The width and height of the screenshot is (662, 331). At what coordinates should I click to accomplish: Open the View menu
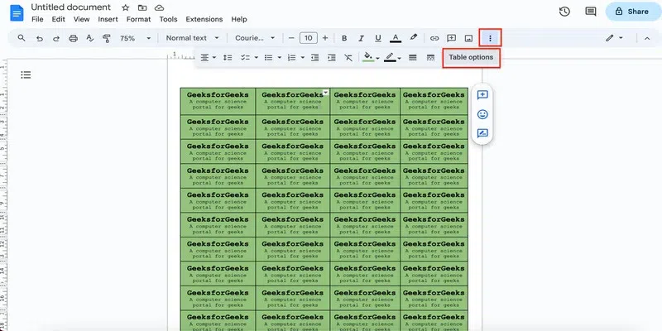point(81,19)
